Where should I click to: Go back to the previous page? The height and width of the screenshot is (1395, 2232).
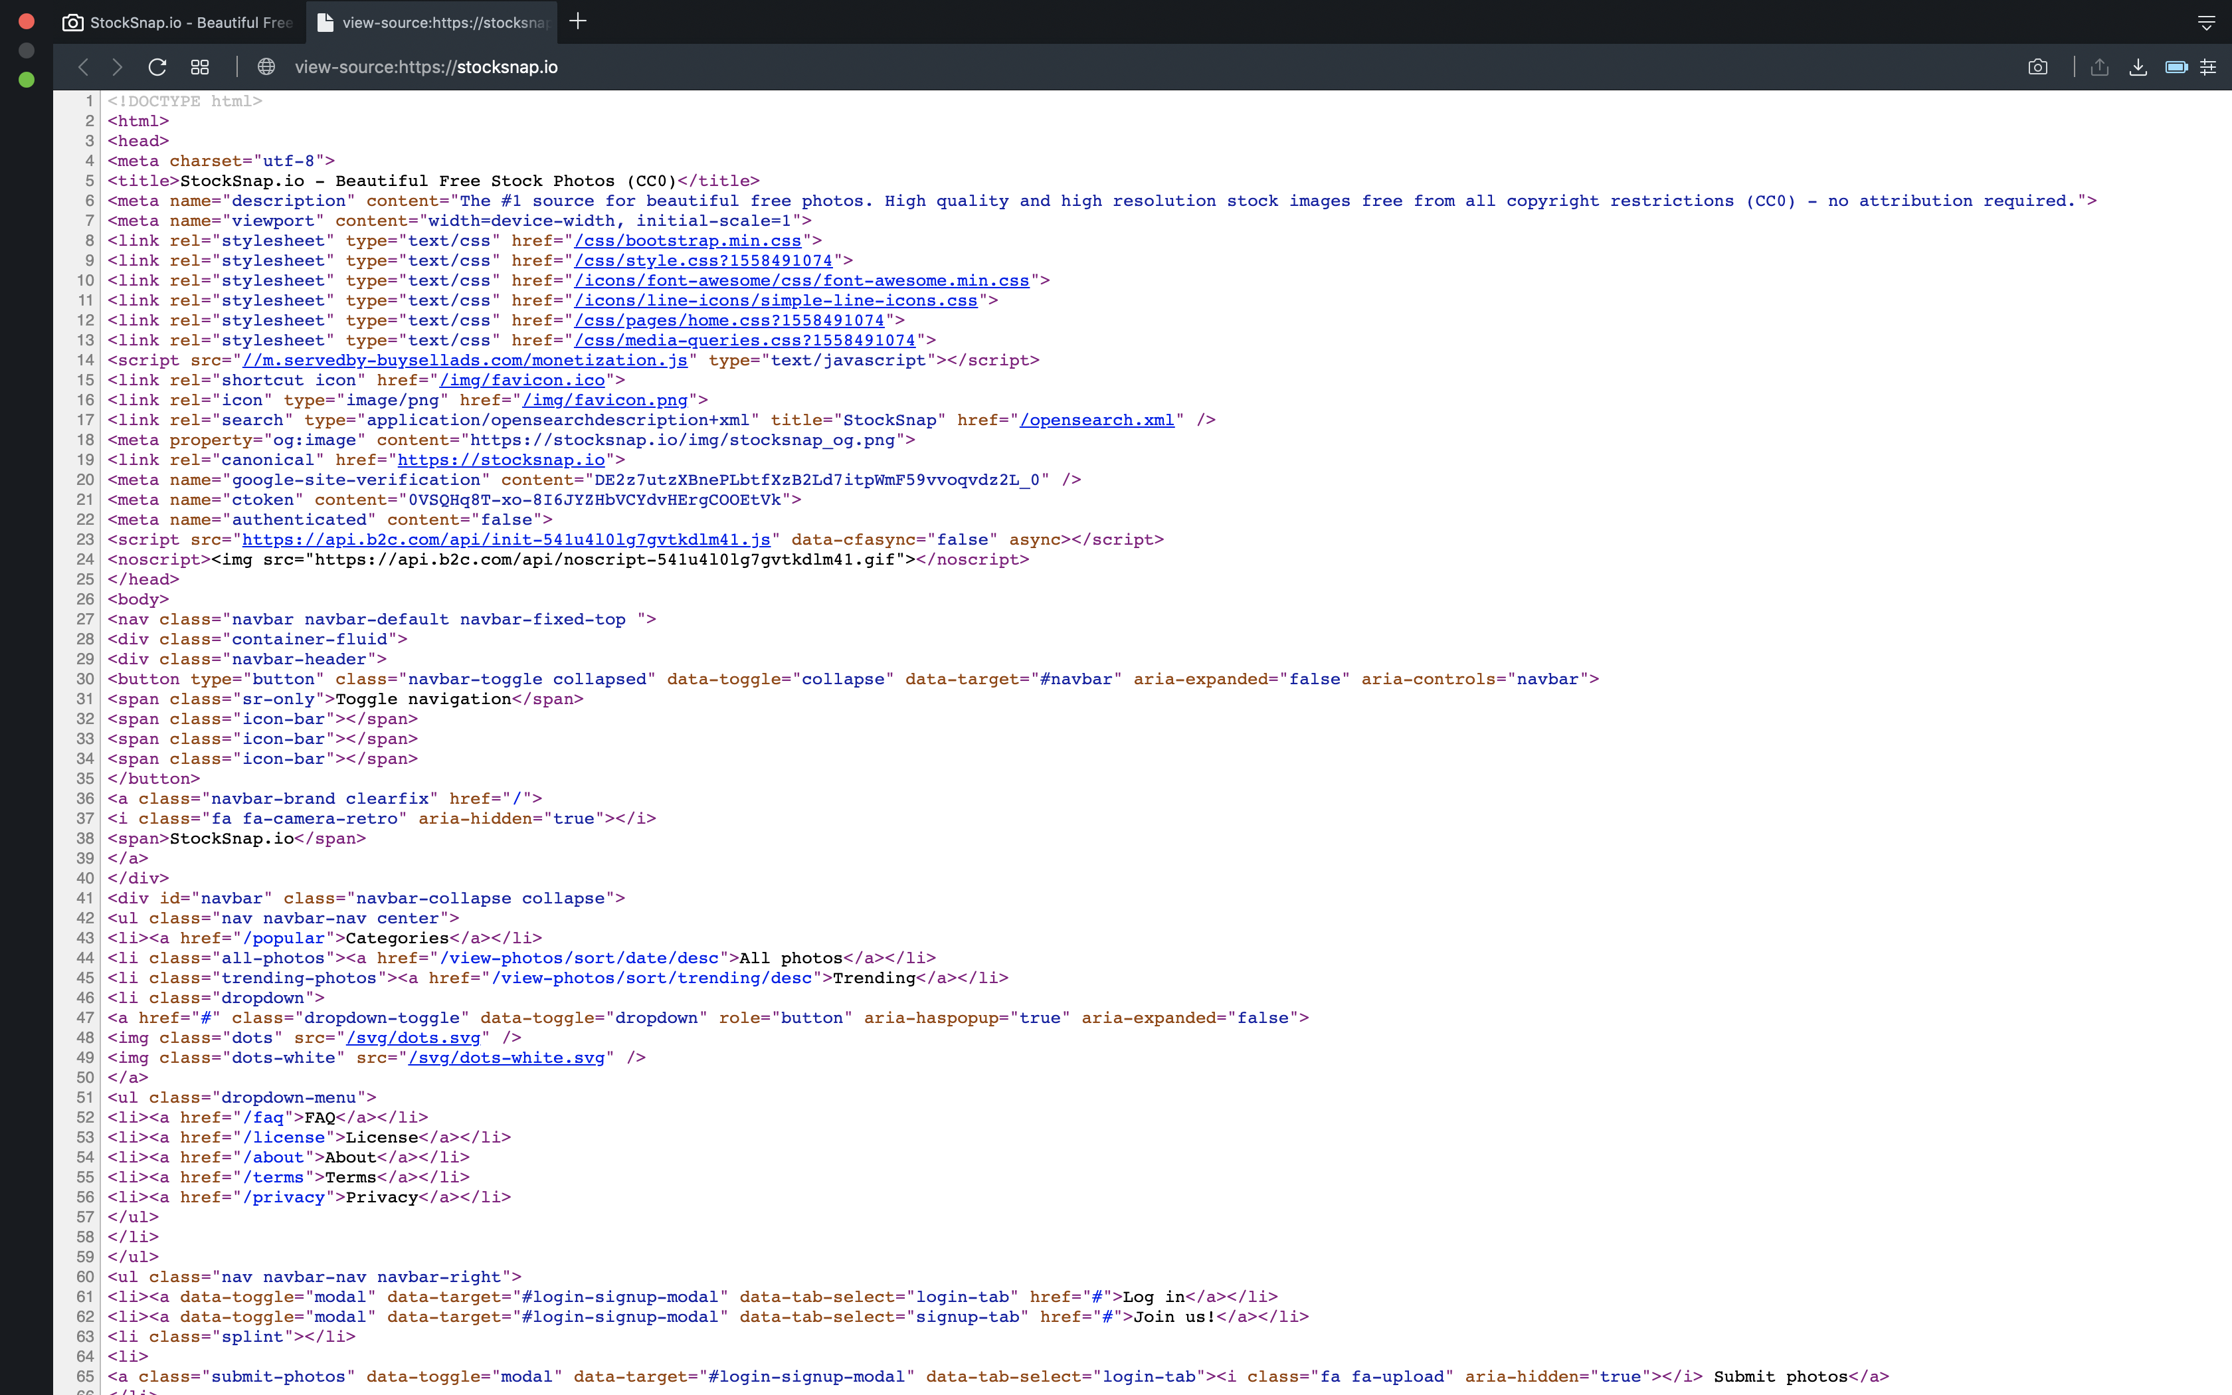(83, 67)
